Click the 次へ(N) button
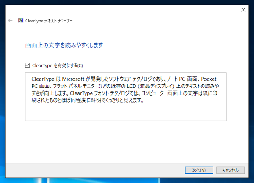 pos(199,170)
